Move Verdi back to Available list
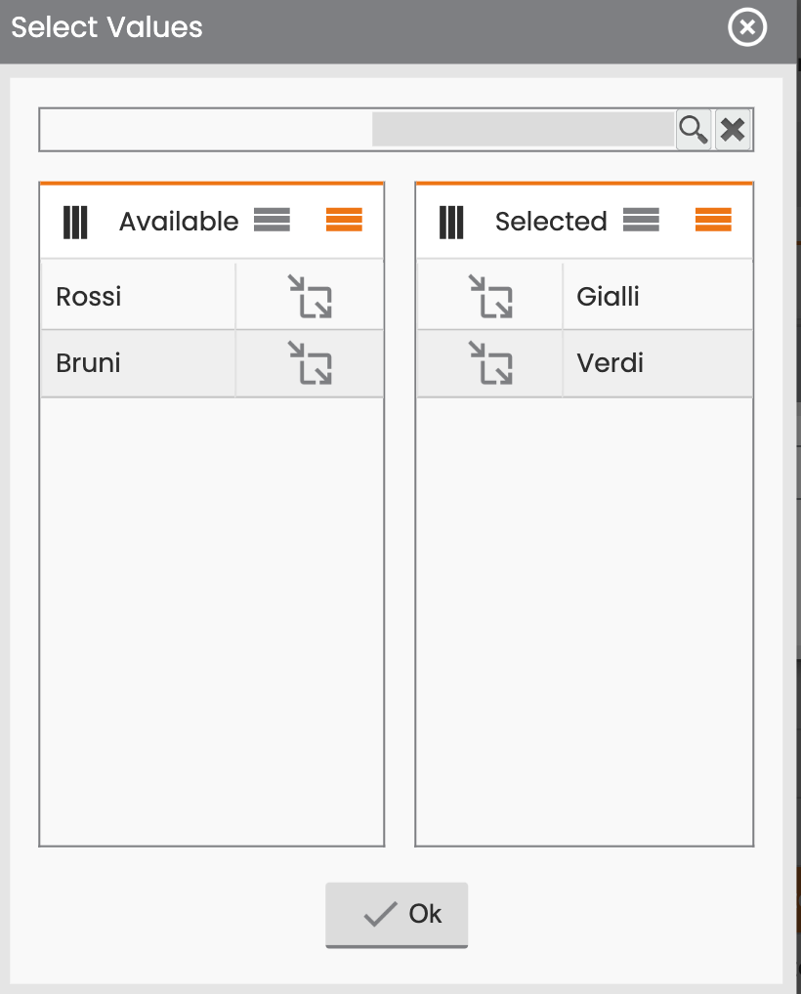The image size is (801, 994). [x=490, y=362]
